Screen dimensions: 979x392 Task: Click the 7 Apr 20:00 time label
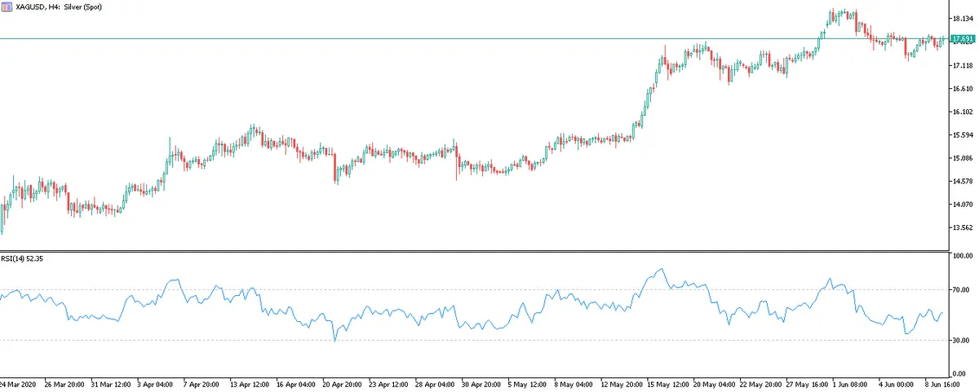coord(202,383)
